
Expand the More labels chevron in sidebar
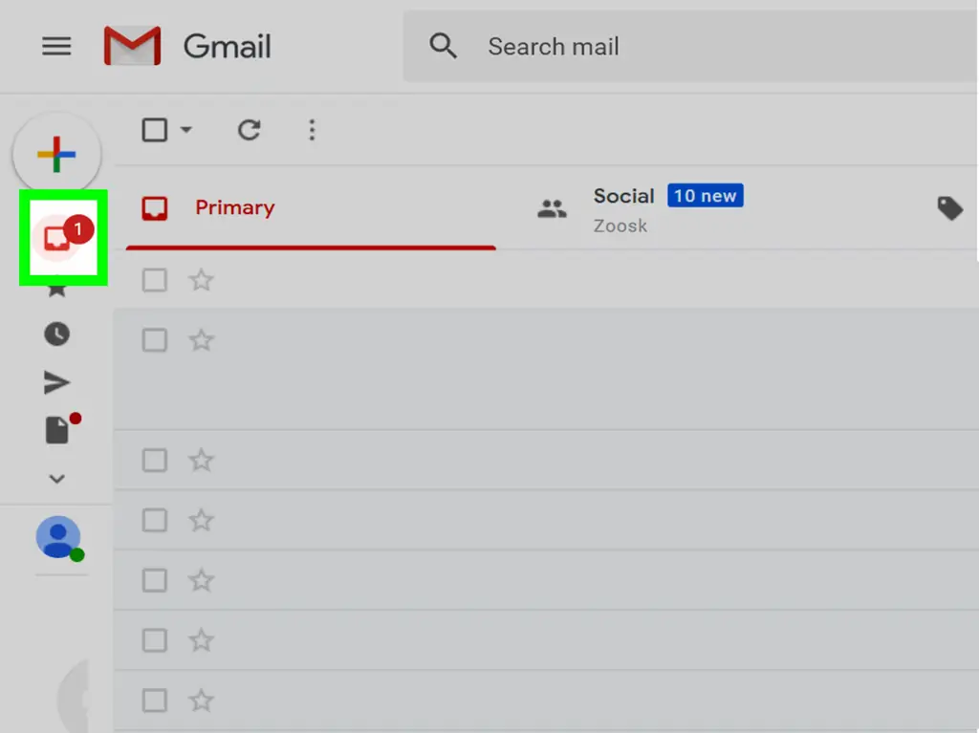56,479
